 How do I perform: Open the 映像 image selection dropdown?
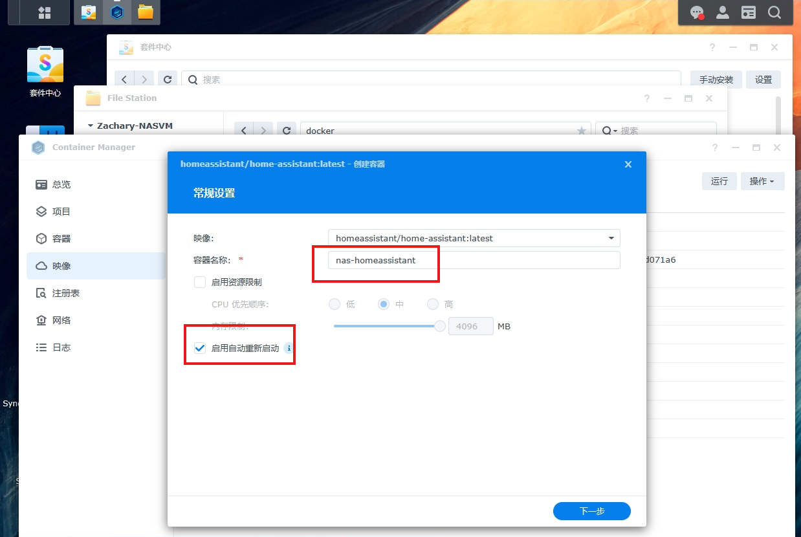tap(610, 238)
